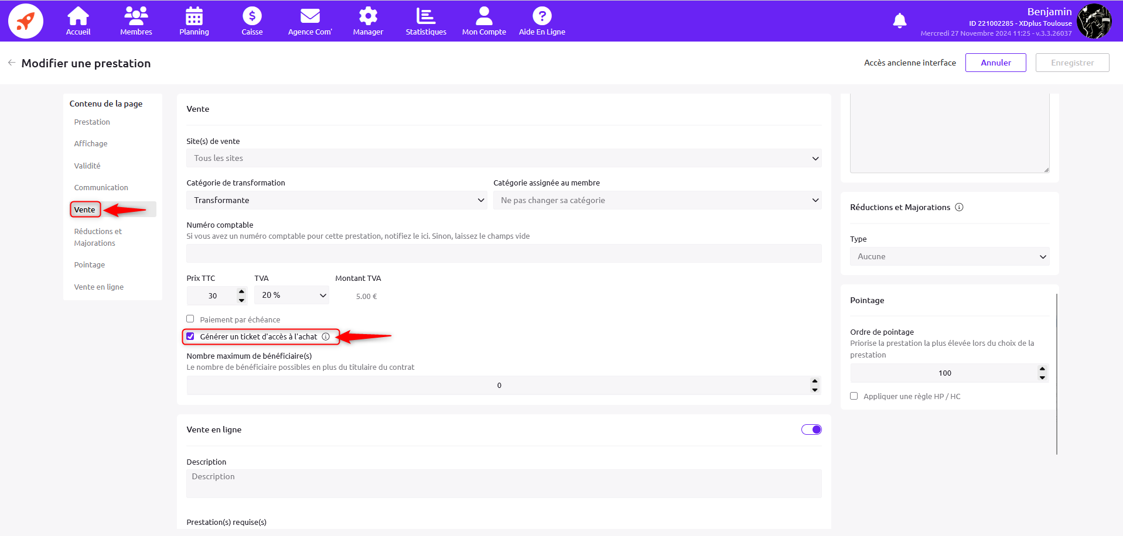The width and height of the screenshot is (1123, 536).
Task: Click info icon next to Réductions et Majorations
Action: [x=959, y=207]
